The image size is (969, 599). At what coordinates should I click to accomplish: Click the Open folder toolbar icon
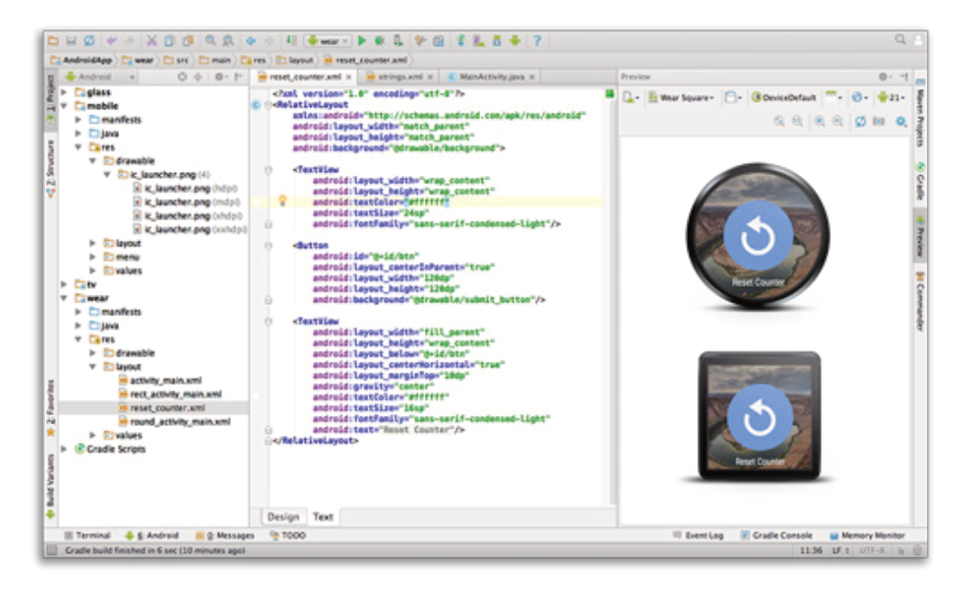pos(54,41)
